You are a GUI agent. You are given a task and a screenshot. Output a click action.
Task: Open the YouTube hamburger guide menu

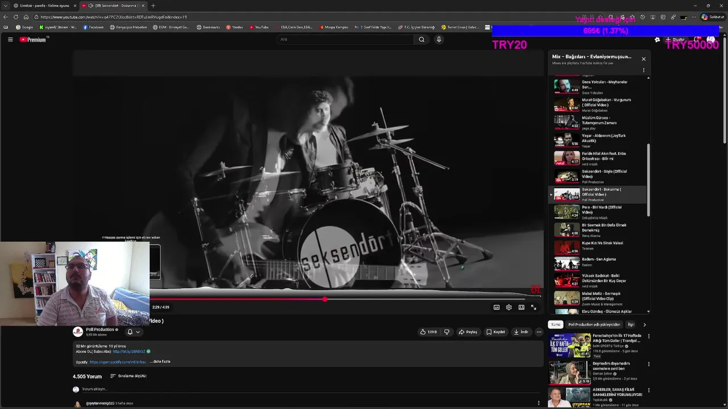[10, 39]
